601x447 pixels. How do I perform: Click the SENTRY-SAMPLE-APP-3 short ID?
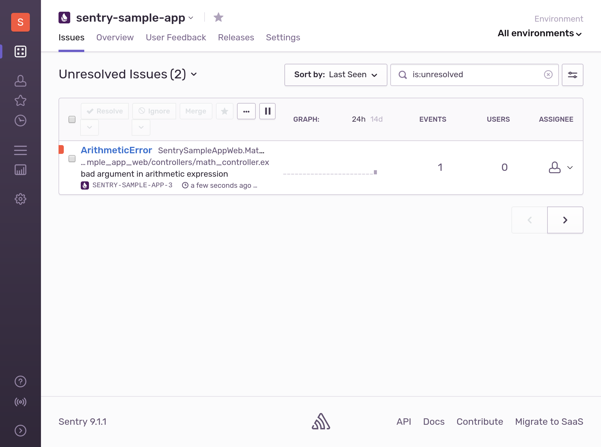(132, 185)
